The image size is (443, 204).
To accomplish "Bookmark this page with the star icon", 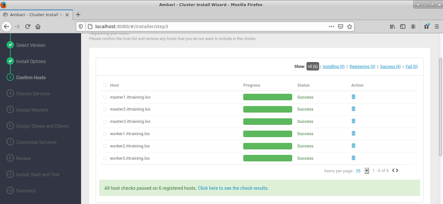I will [x=349, y=27].
